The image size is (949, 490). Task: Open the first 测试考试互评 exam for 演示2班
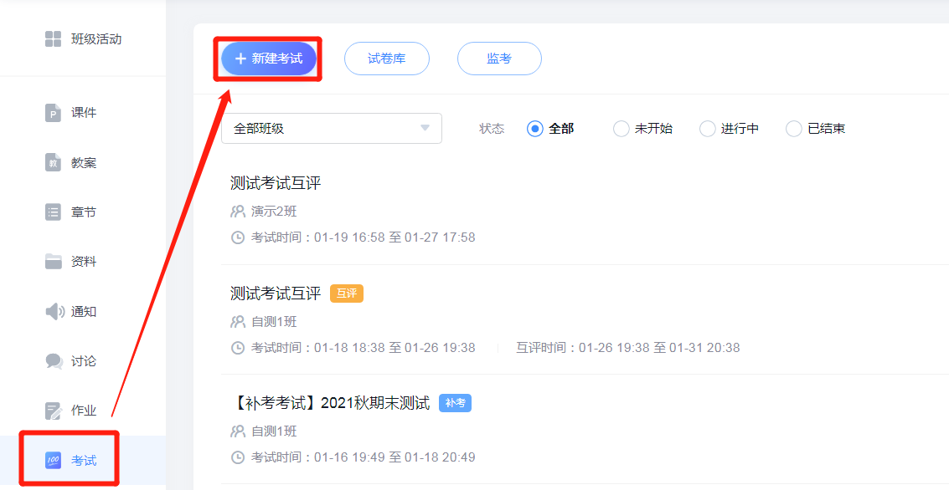tap(276, 184)
